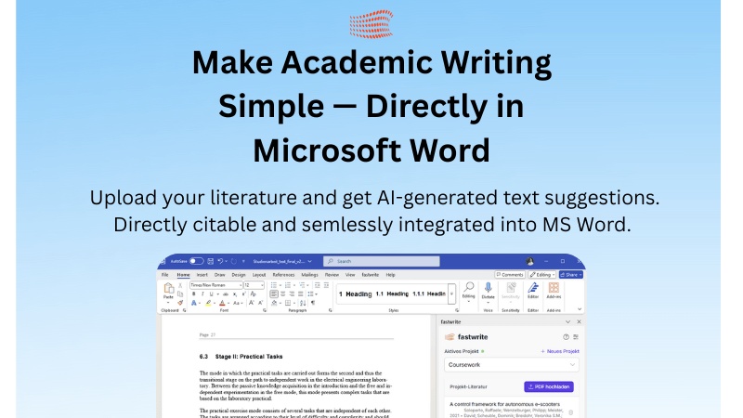Click the fastwrite help question icon
Image resolution: width=743 pixels, height=418 pixels.
[566, 336]
